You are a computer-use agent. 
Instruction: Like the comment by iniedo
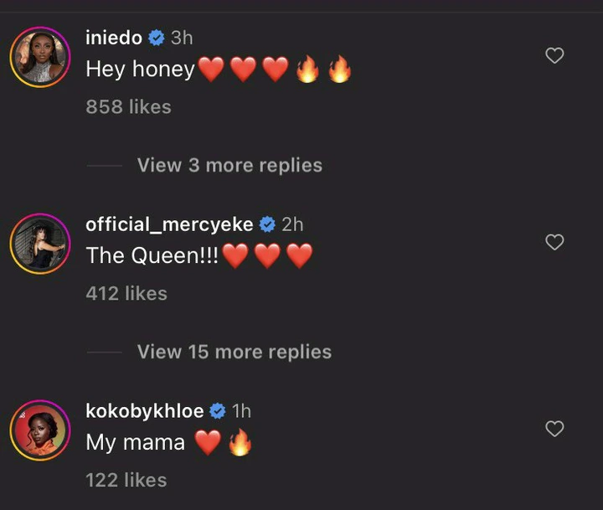554,56
